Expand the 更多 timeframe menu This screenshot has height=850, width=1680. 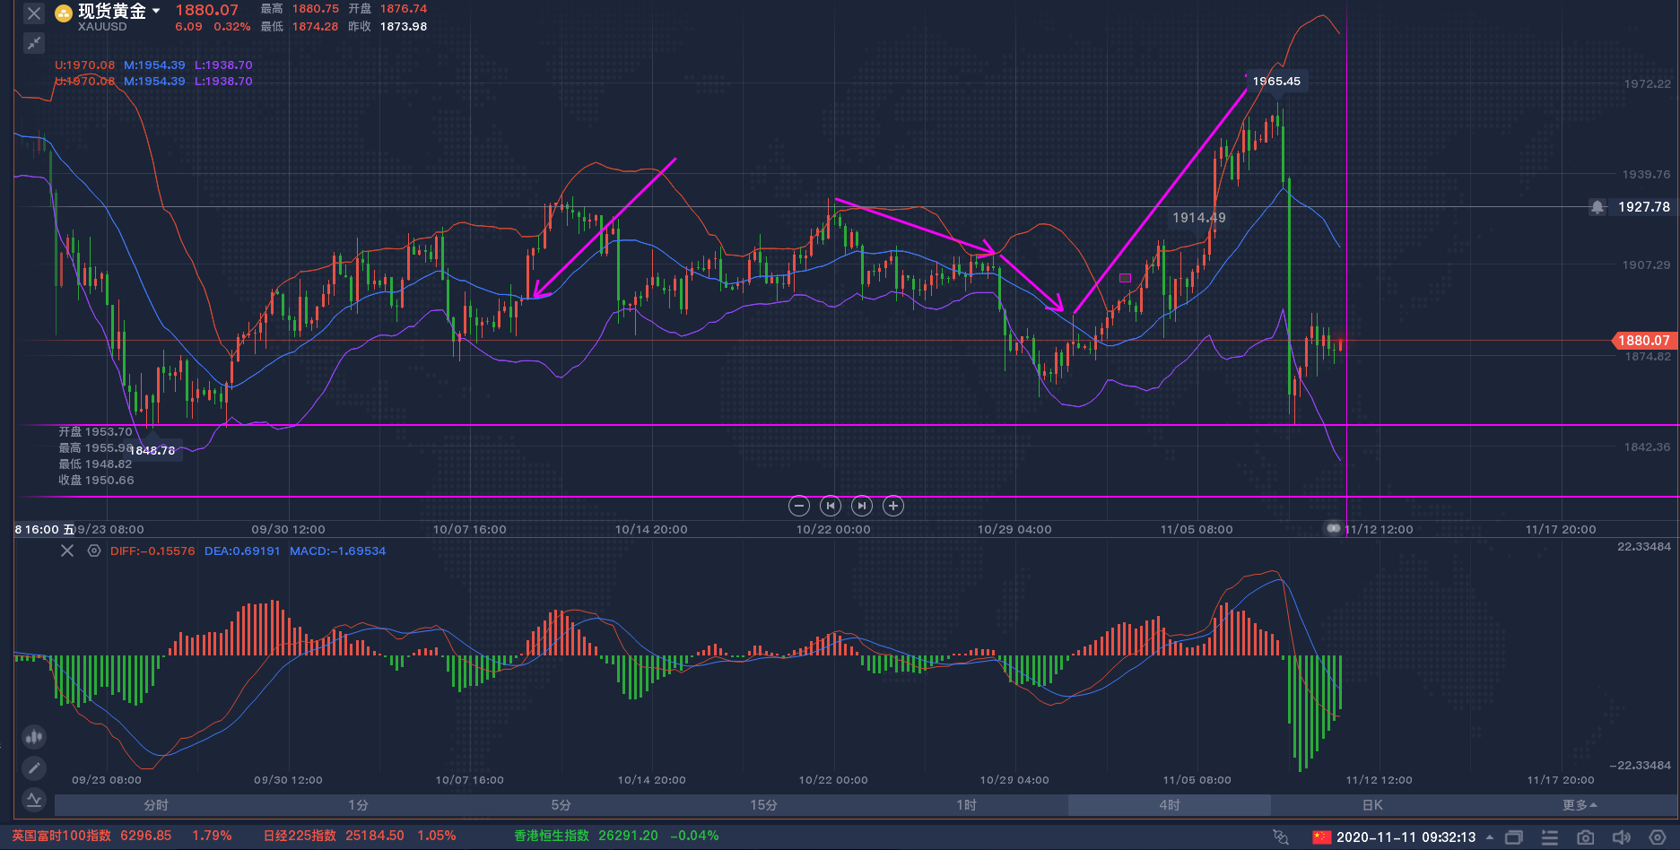pyautogui.click(x=1580, y=805)
